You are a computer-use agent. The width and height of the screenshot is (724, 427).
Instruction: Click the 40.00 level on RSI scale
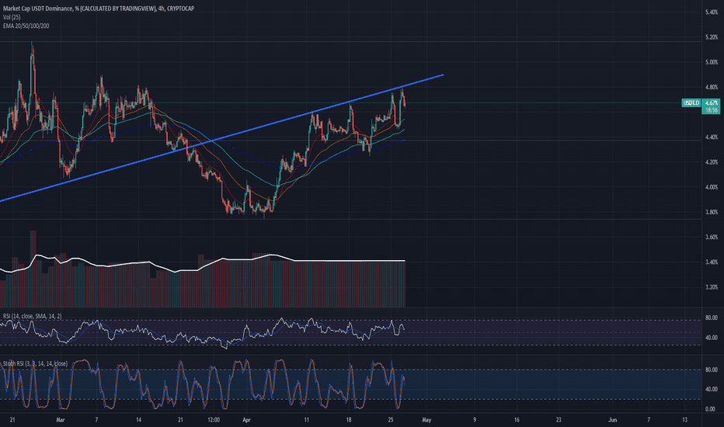coord(712,338)
